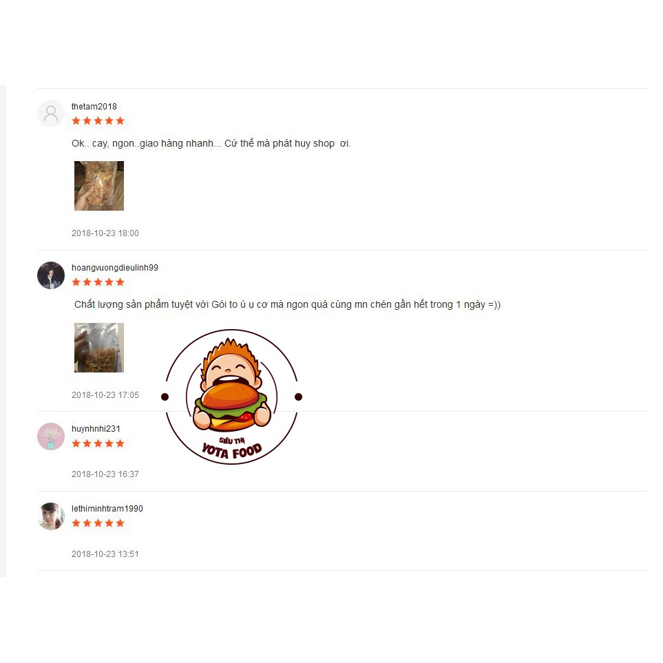Click the review text starting 'Ok.. cay, ngon'

211,143
